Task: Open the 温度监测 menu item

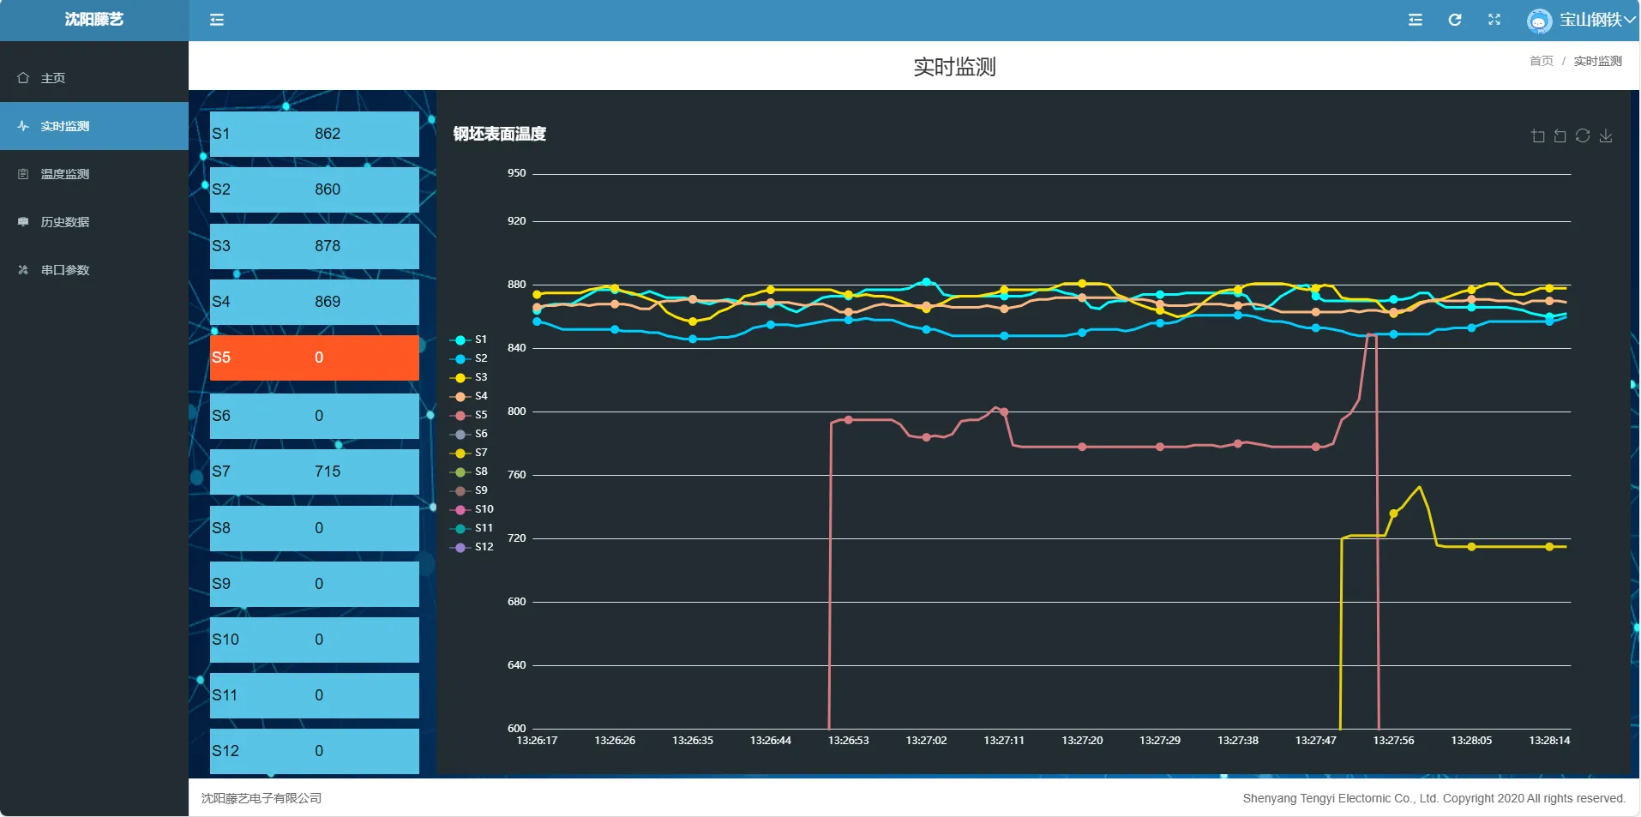Action: 65,174
